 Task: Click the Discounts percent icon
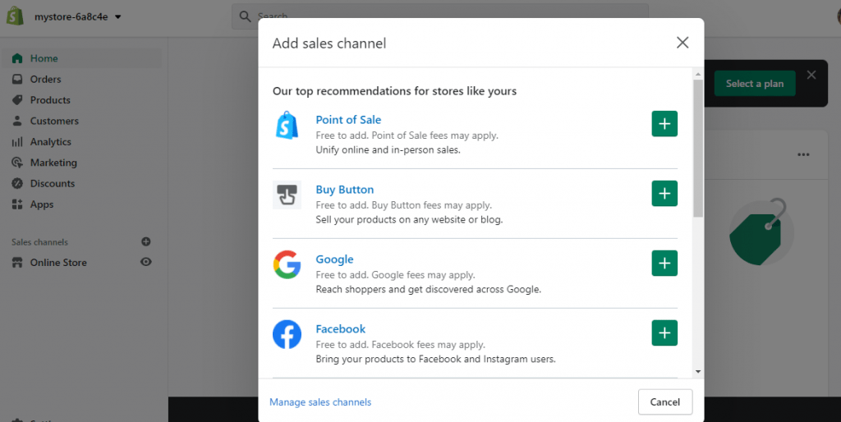[17, 183]
